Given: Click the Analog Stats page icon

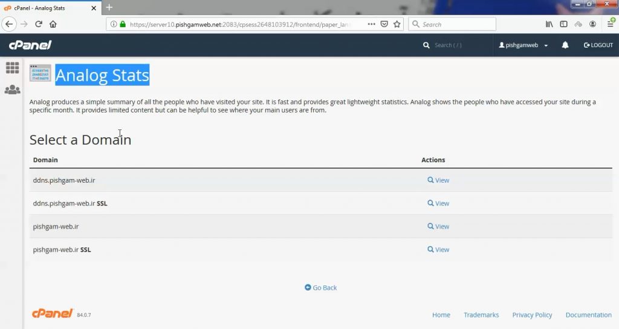Looking at the screenshot, I should 41,73.
